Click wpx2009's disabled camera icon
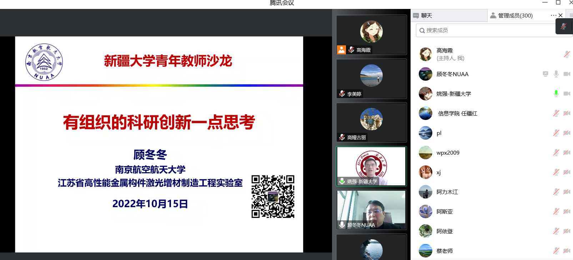This screenshot has width=573, height=260. click(x=567, y=152)
